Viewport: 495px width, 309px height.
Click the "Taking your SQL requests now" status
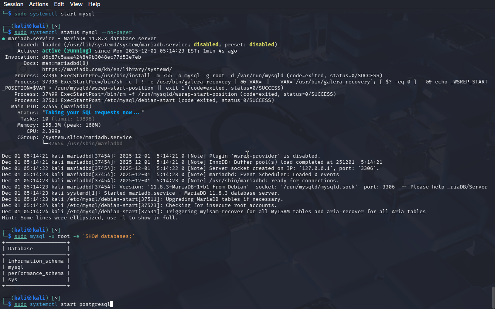point(93,112)
